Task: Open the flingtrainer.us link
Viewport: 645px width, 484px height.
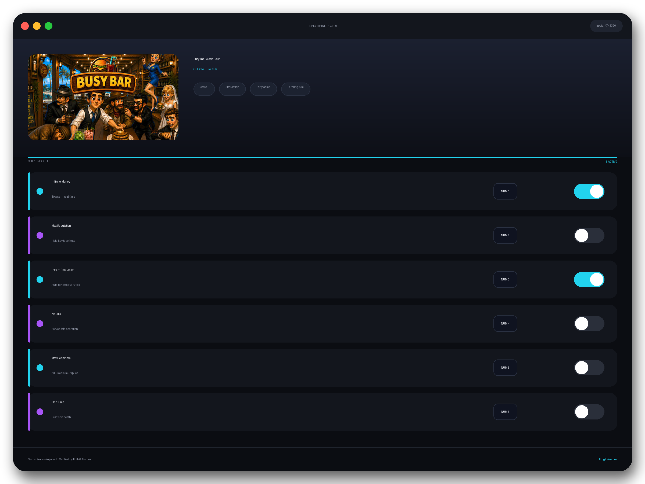Action: coord(608,459)
